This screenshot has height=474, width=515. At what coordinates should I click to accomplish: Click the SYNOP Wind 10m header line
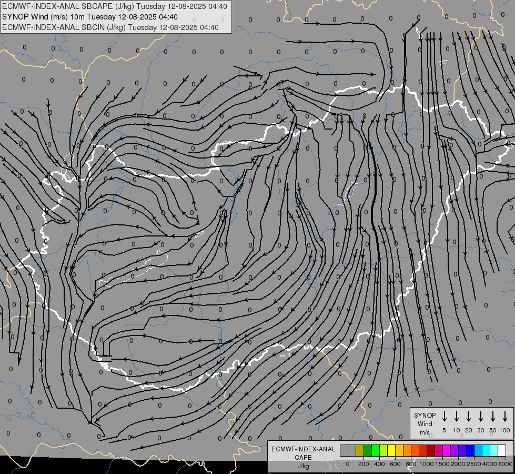[x=89, y=17]
